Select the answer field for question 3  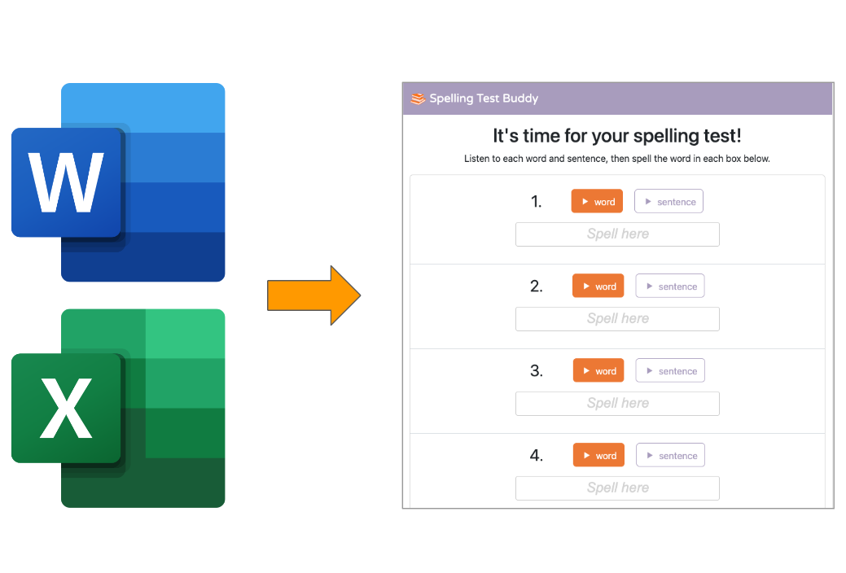[617, 404]
